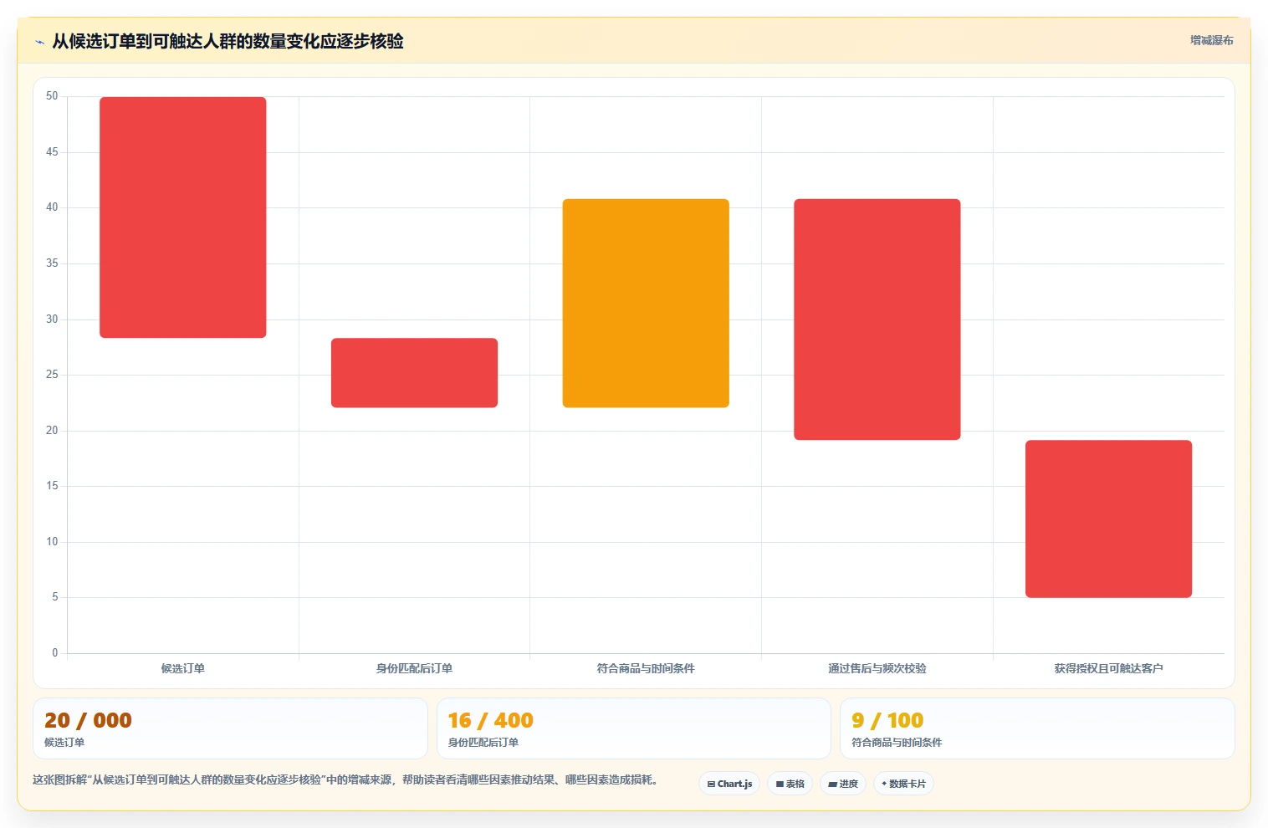
Task: Click the icon left of the chart title
Action: 39,42
